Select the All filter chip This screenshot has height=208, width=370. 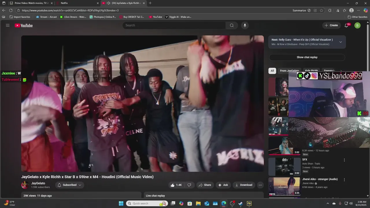[272, 71]
